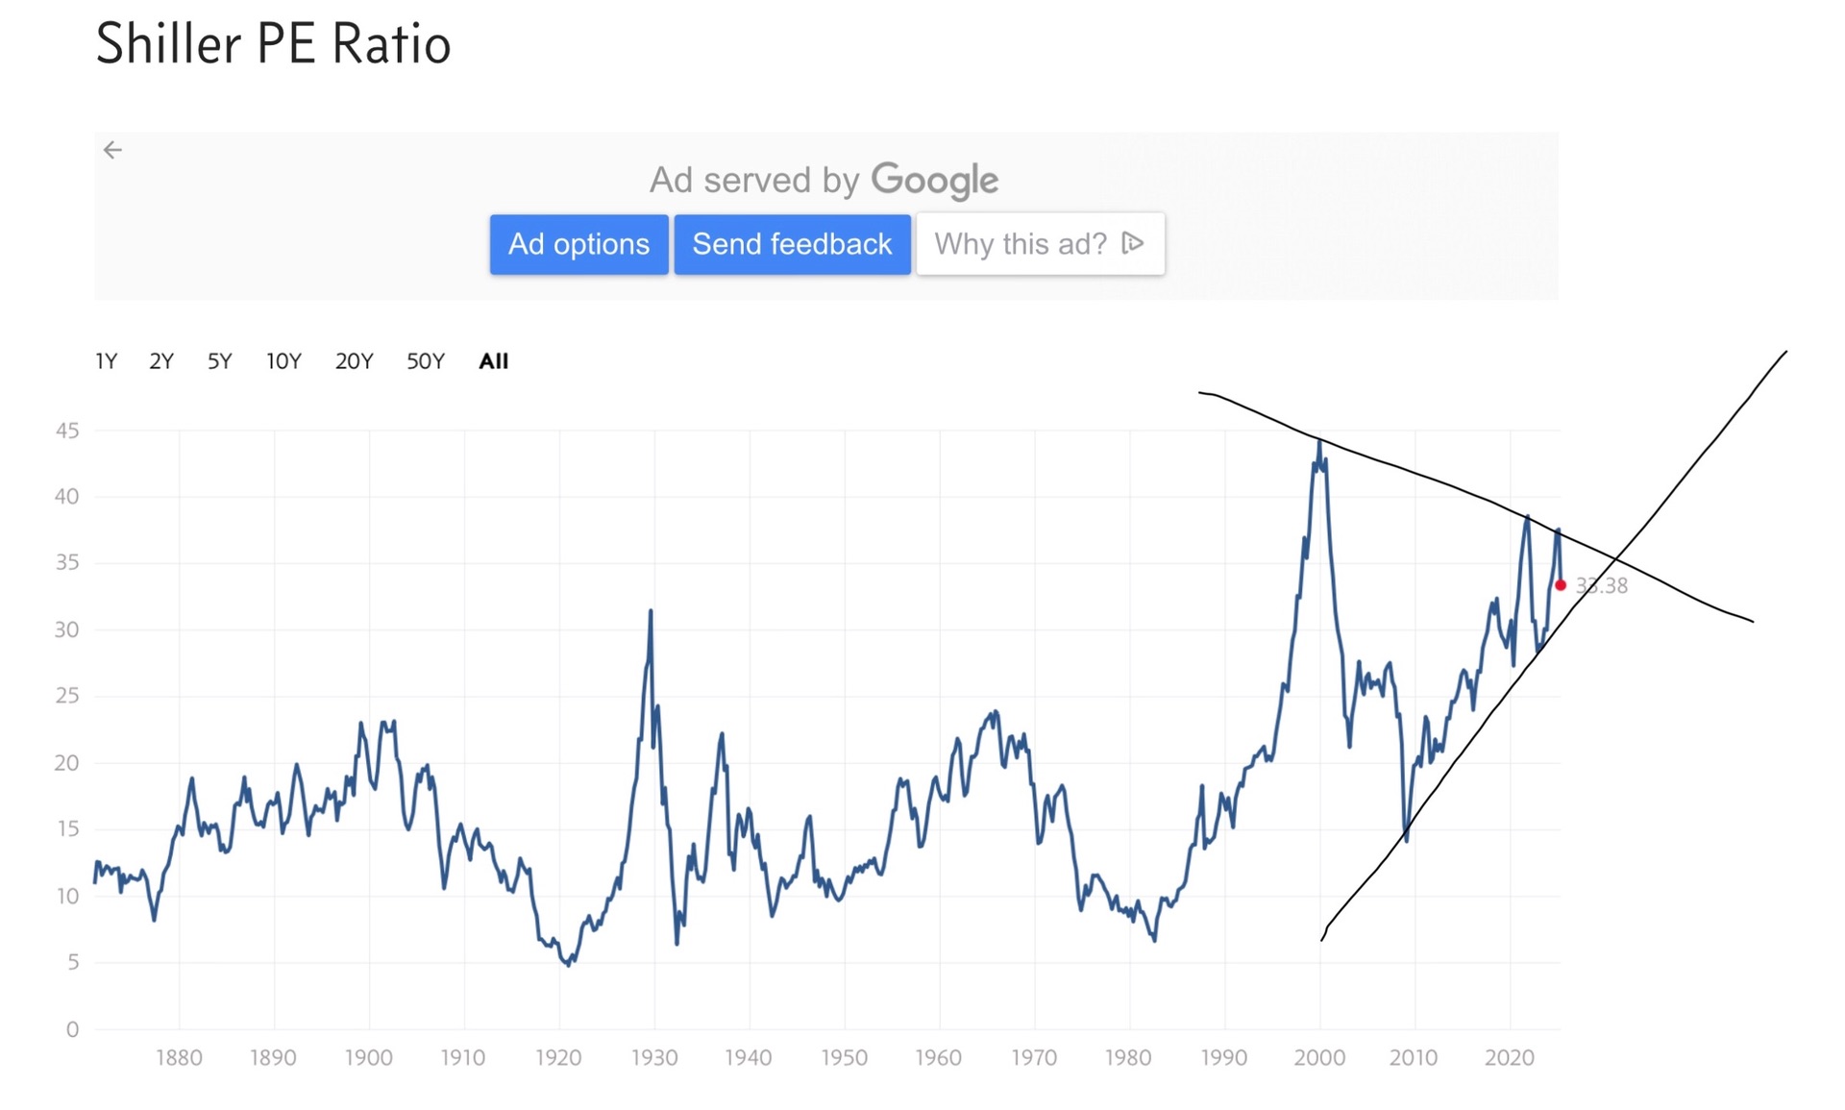The width and height of the screenshot is (1845, 1110).
Task: Select the 1Y time range
Action: click(x=106, y=361)
